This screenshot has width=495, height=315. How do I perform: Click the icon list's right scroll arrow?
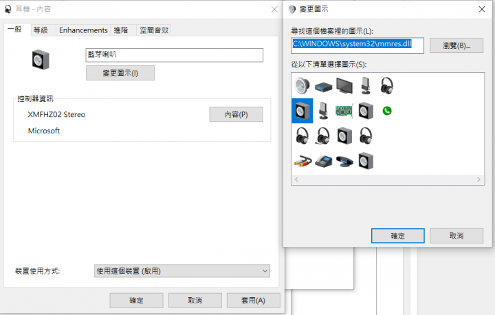coord(478,180)
